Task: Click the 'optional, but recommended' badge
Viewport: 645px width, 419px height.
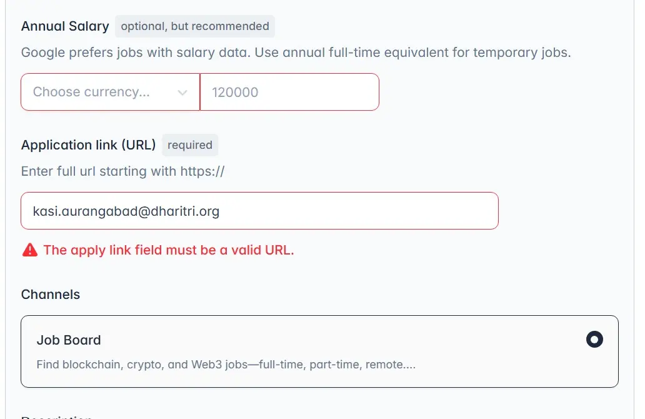Action: [195, 26]
